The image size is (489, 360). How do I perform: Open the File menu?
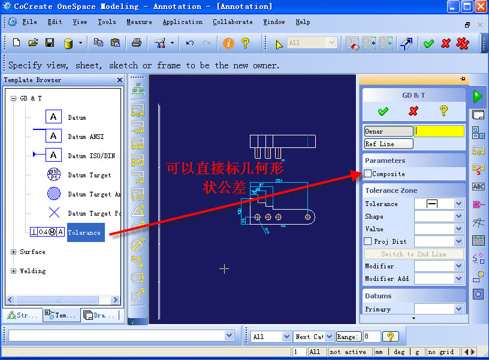(x=29, y=22)
